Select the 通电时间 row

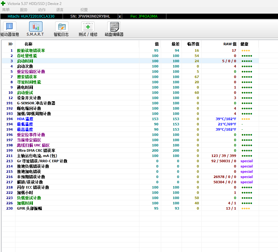pos(130,87)
